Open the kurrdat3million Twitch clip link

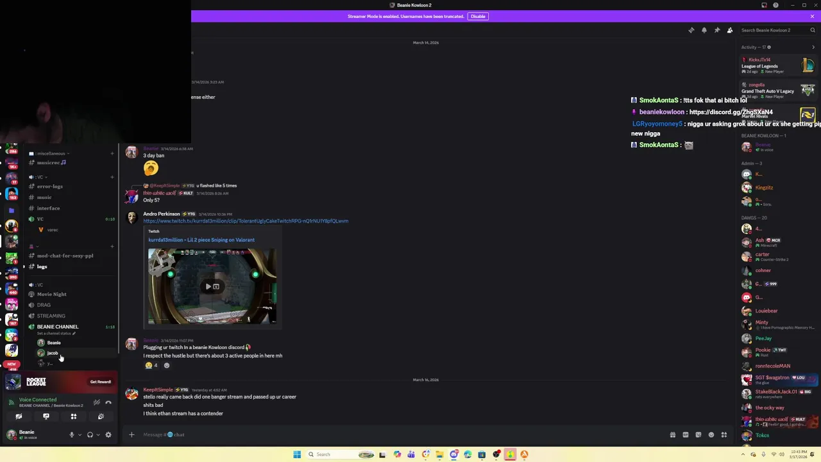tap(246, 221)
